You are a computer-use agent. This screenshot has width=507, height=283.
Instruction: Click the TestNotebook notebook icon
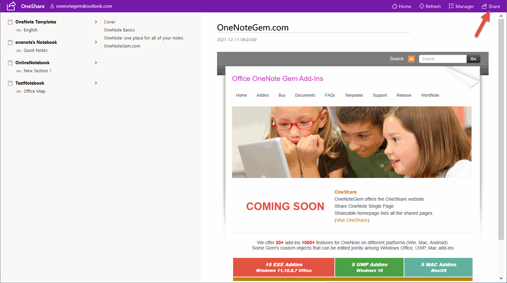click(10, 83)
